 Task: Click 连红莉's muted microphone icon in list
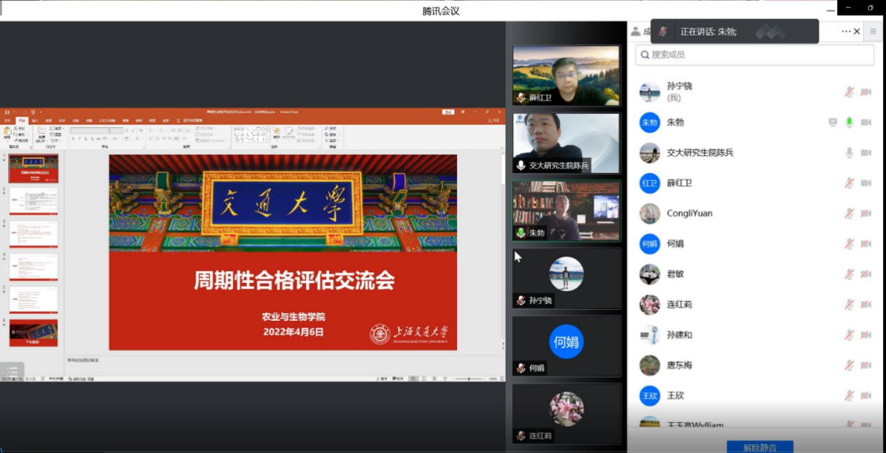[x=849, y=304]
